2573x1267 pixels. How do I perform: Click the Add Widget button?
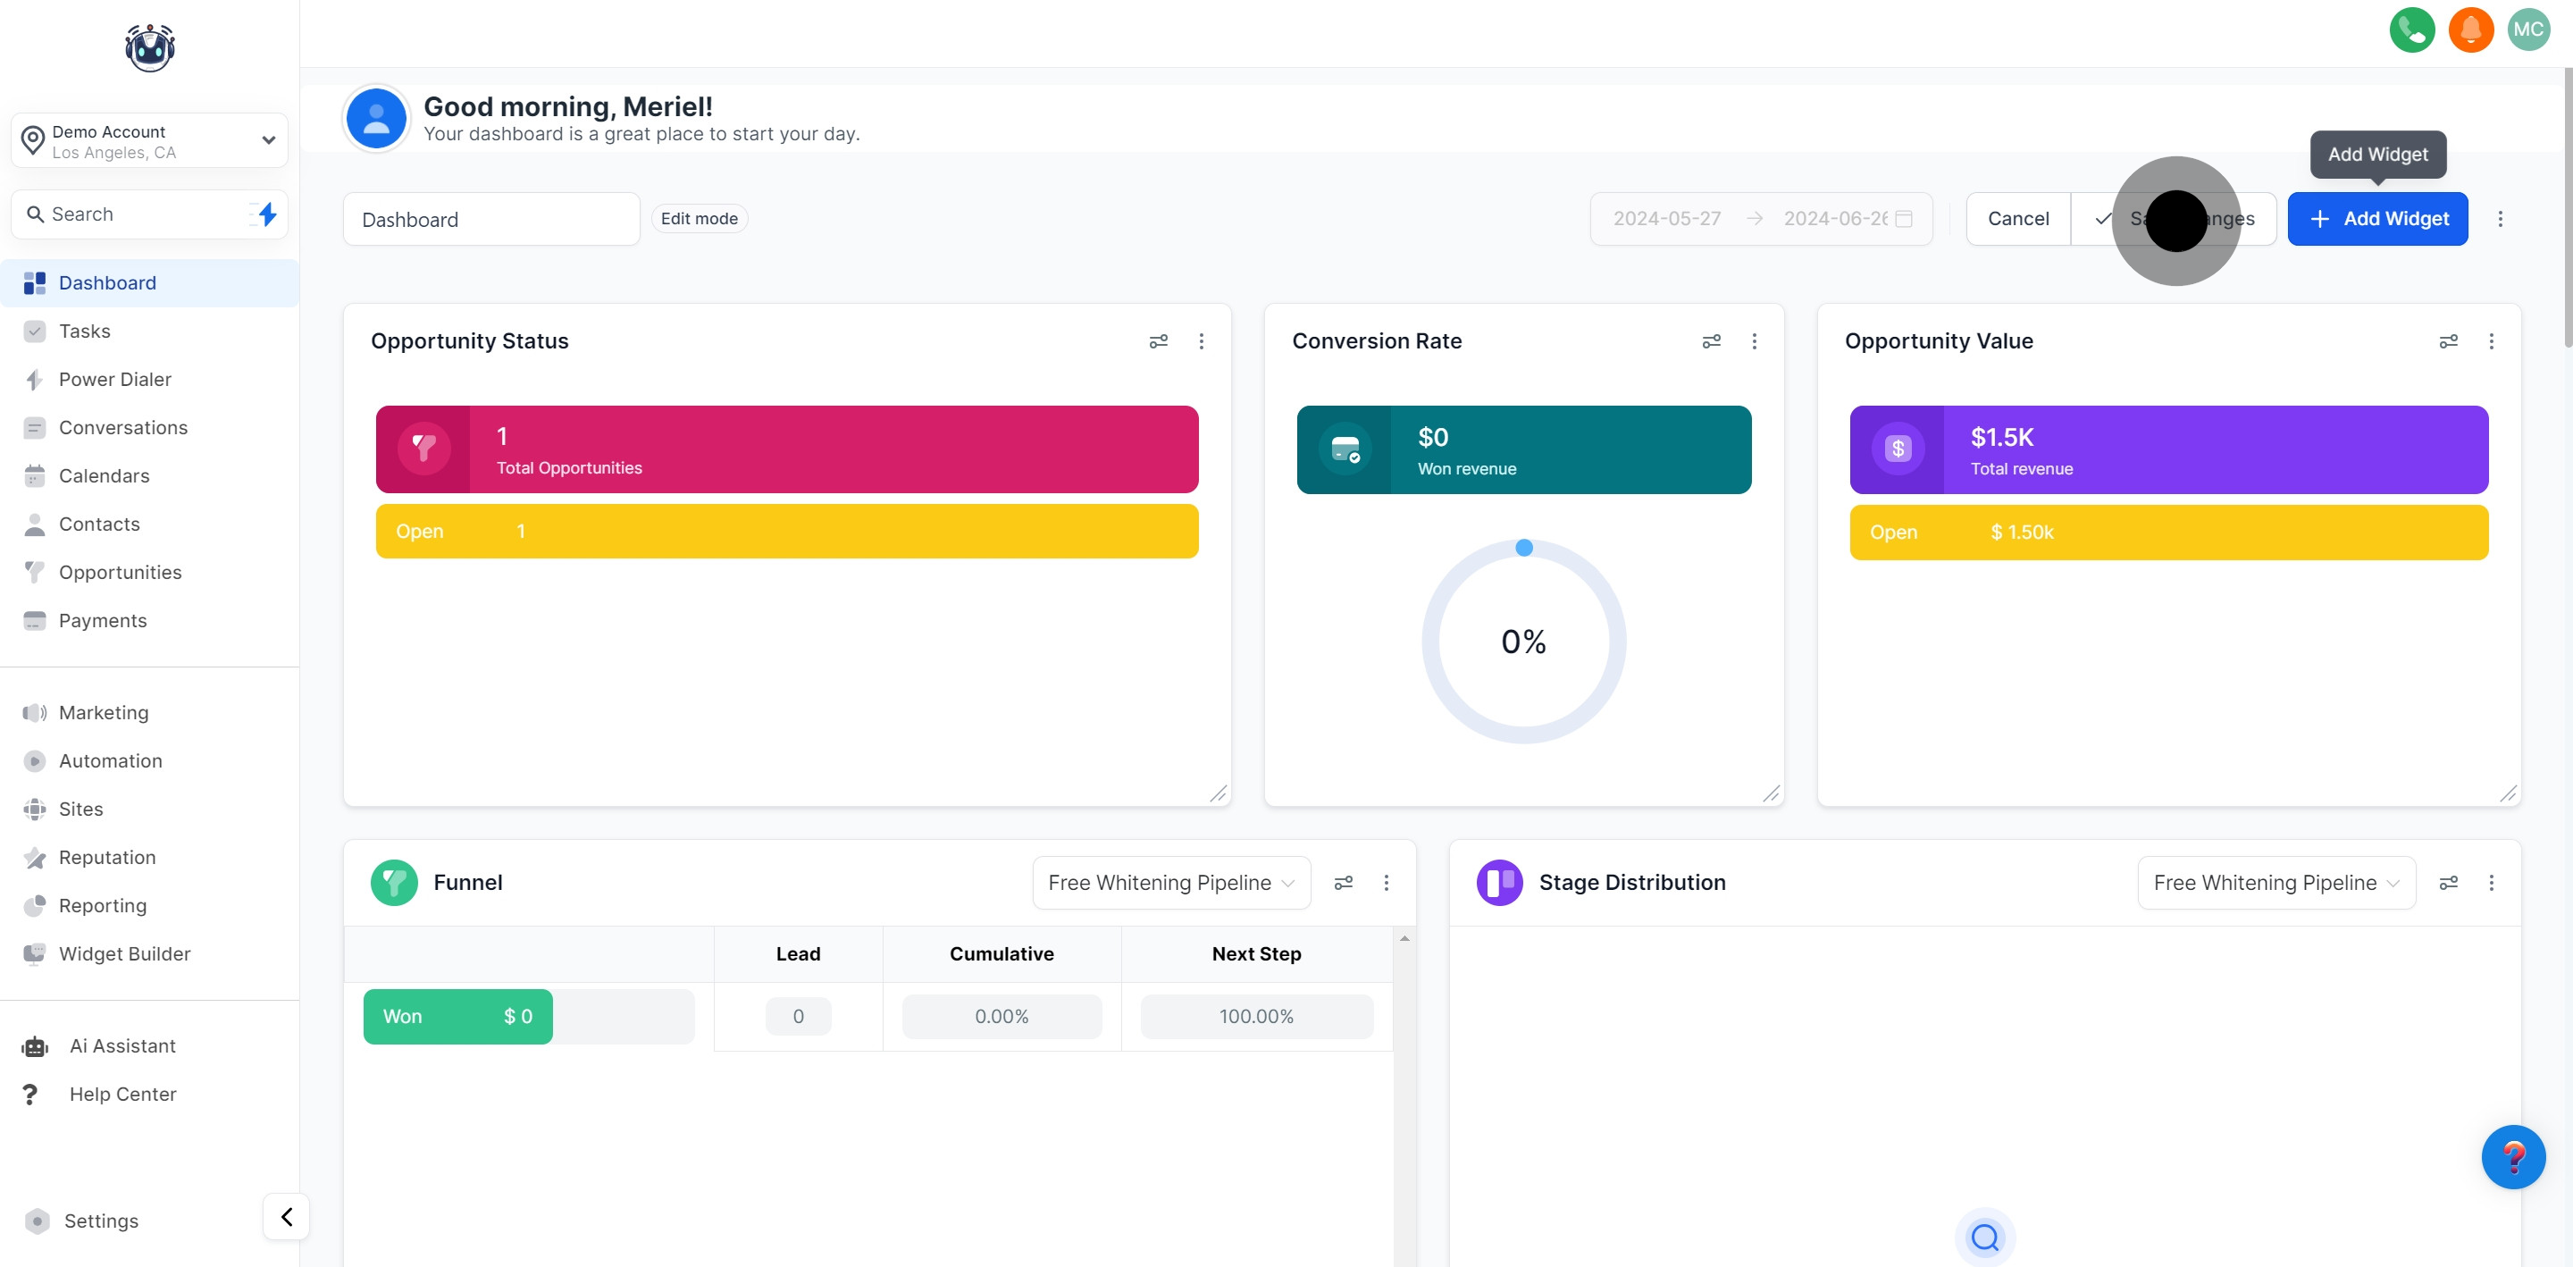pyautogui.click(x=2377, y=219)
